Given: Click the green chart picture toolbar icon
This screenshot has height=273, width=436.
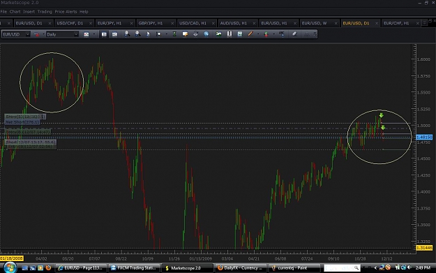Looking at the screenshot, I should [219, 34].
